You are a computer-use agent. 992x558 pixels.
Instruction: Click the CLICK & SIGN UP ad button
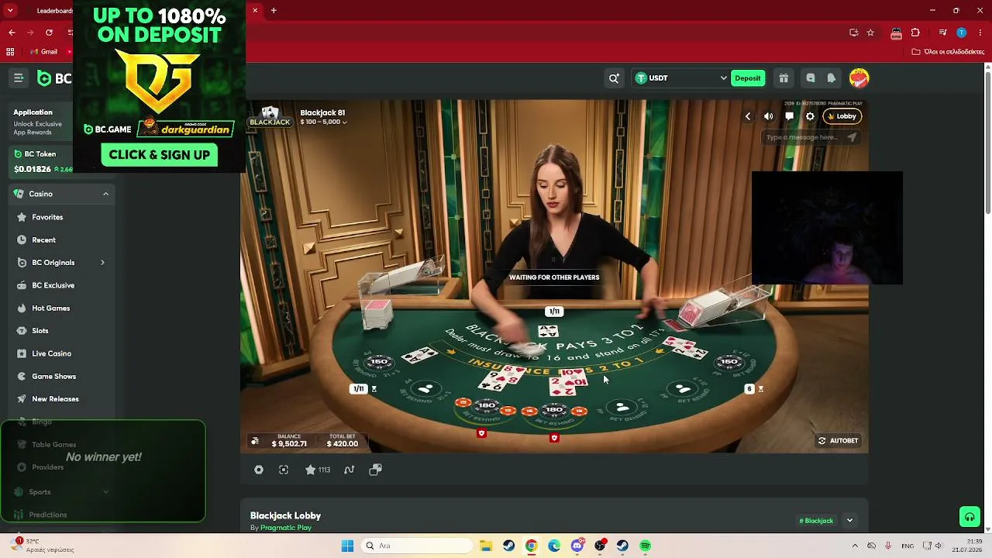tap(160, 155)
